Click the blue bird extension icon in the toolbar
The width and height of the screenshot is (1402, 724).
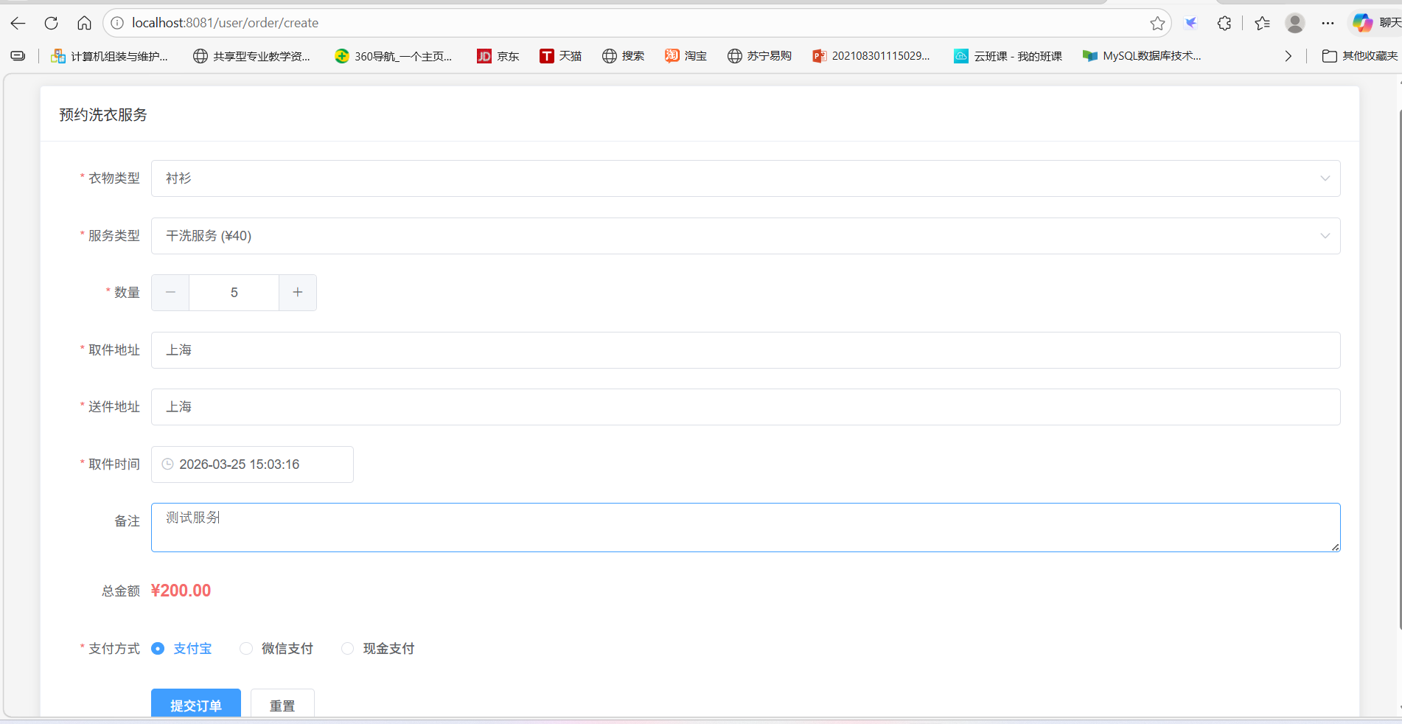pos(1190,23)
